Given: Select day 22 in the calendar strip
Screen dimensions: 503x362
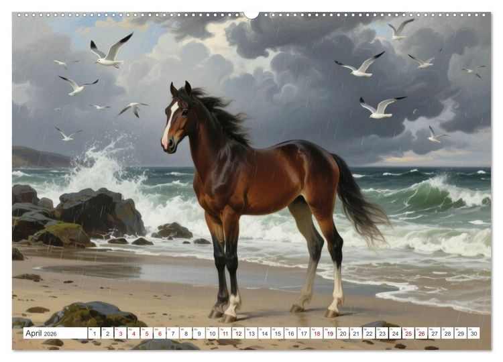Looking at the screenshot, I should [x=370, y=333].
